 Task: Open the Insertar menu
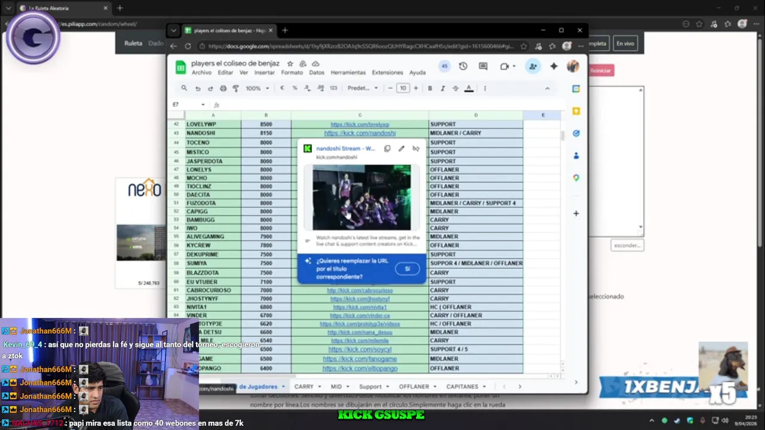(264, 73)
